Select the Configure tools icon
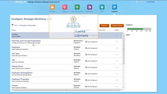Viewport: 167px width, 94px height. click(x=114, y=7)
